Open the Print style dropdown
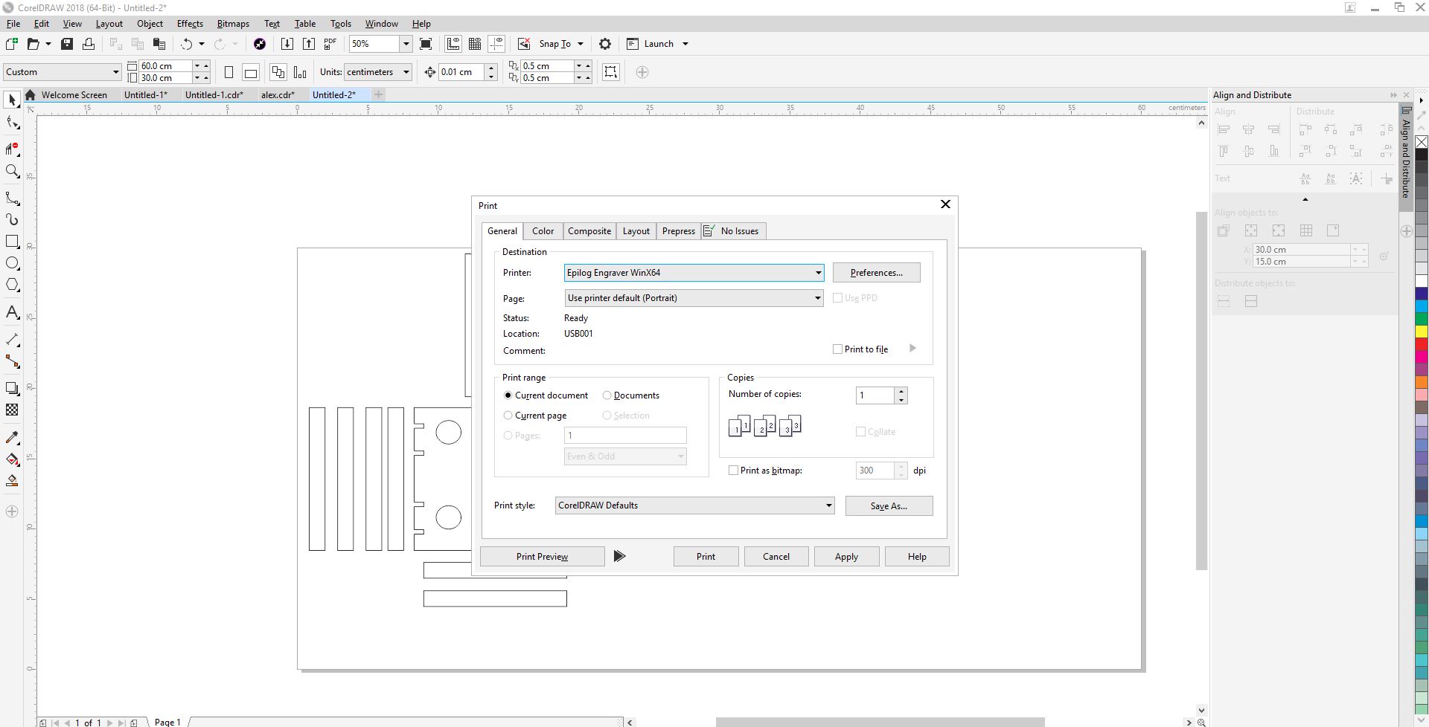The height and width of the screenshot is (727, 1429). tap(828, 505)
